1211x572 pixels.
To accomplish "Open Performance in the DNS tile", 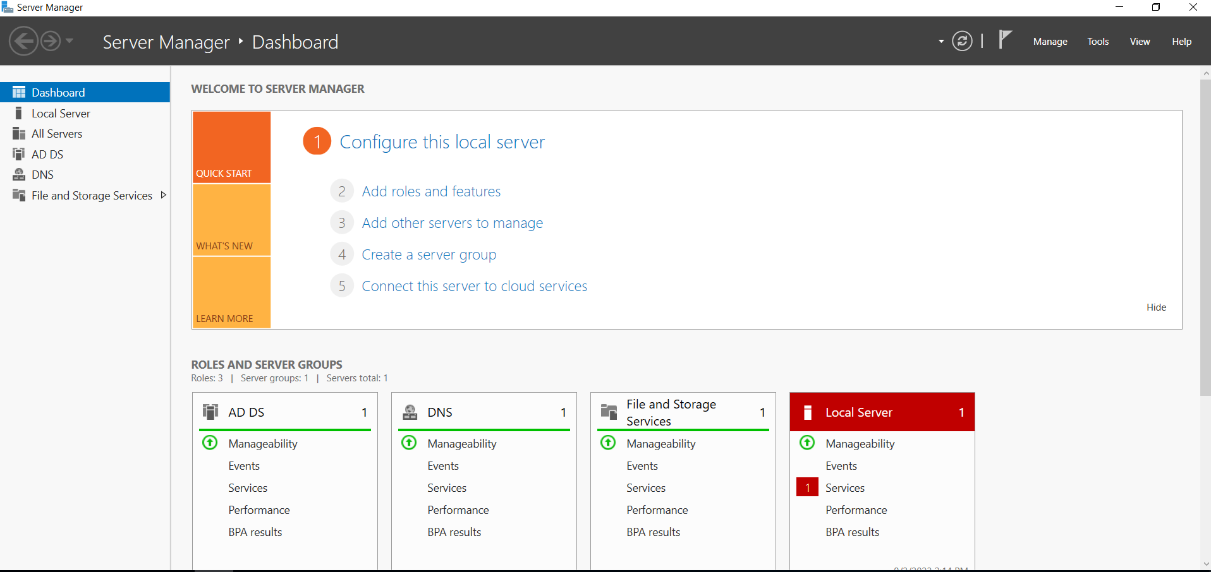I will point(458,510).
